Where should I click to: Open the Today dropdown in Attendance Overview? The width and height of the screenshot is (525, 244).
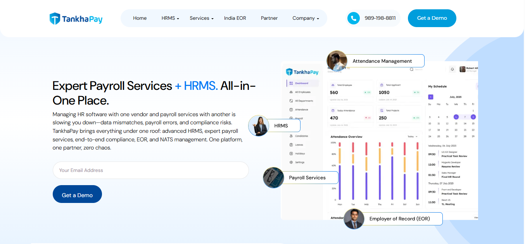click(413, 137)
